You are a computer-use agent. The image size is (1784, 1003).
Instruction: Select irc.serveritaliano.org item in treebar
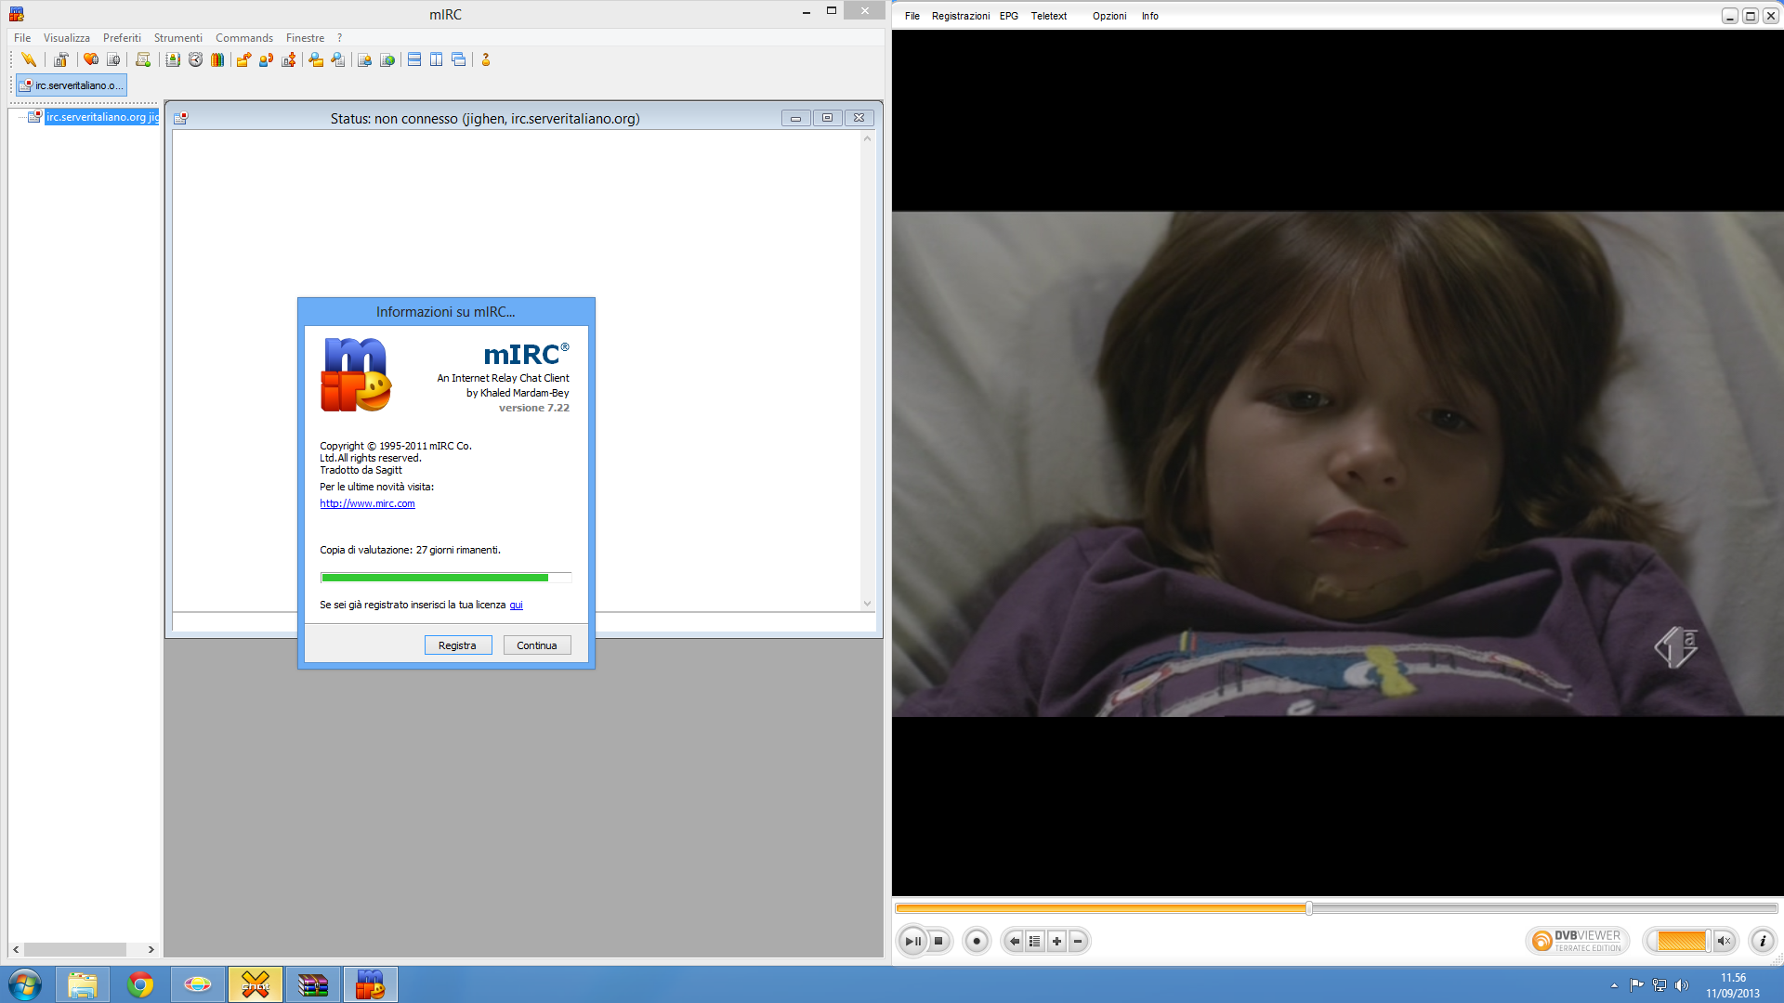coord(102,117)
